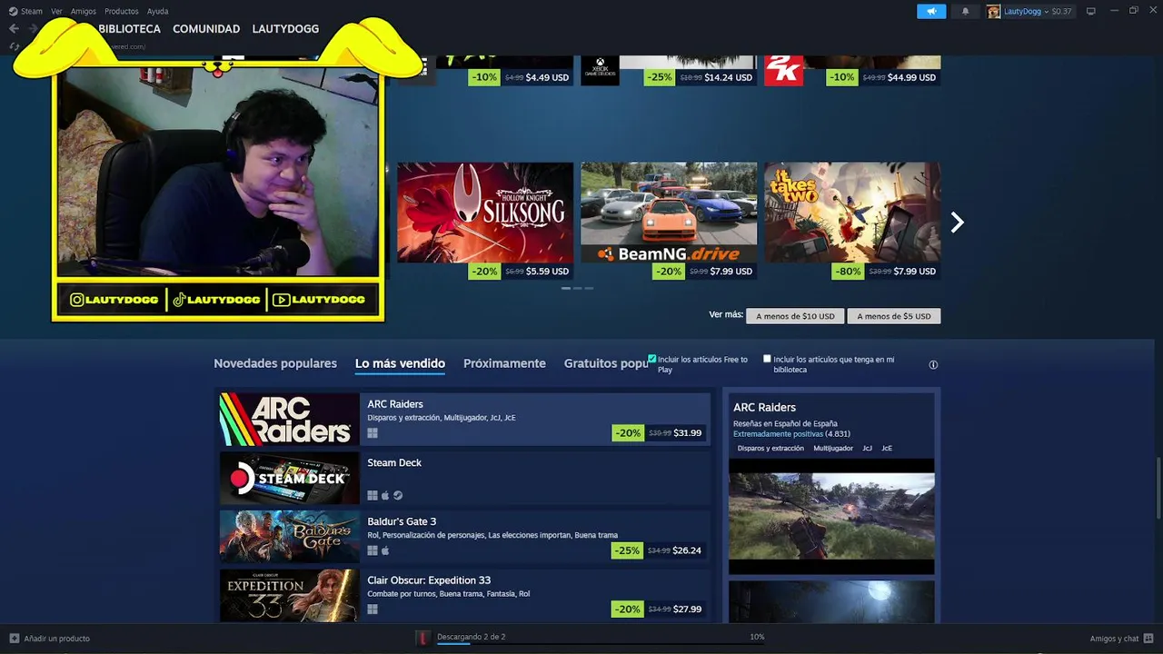Click the vertical page scrollbar thumb
This screenshot has width=1163, height=654.
coord(1158,488)
